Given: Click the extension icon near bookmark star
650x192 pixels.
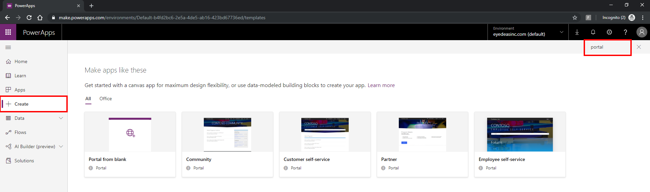Looking at the screenshot, I should (588, 18).
